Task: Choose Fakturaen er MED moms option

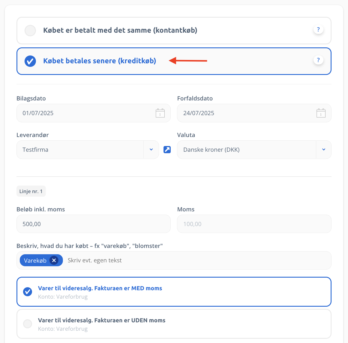Action: coord(174,292)
